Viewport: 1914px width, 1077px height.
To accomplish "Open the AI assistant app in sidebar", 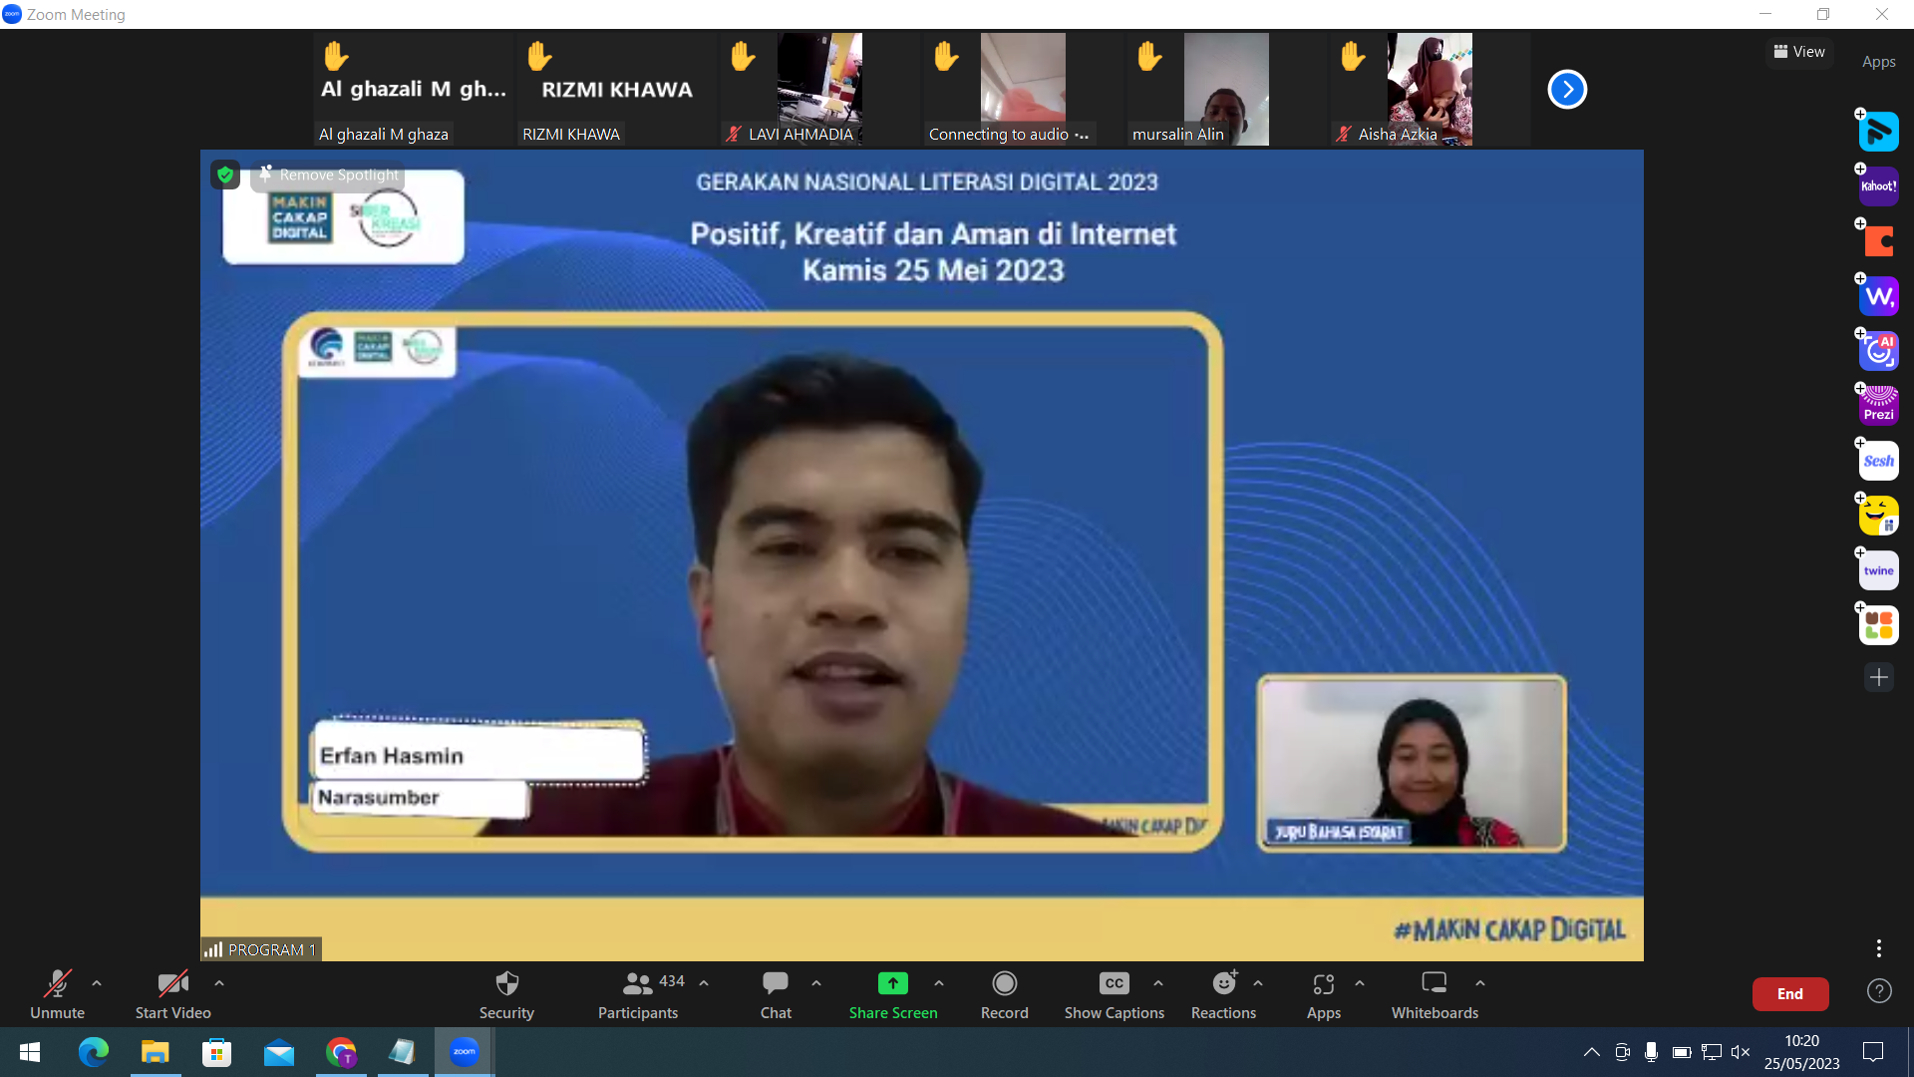I will click(x=1879, y=351).
